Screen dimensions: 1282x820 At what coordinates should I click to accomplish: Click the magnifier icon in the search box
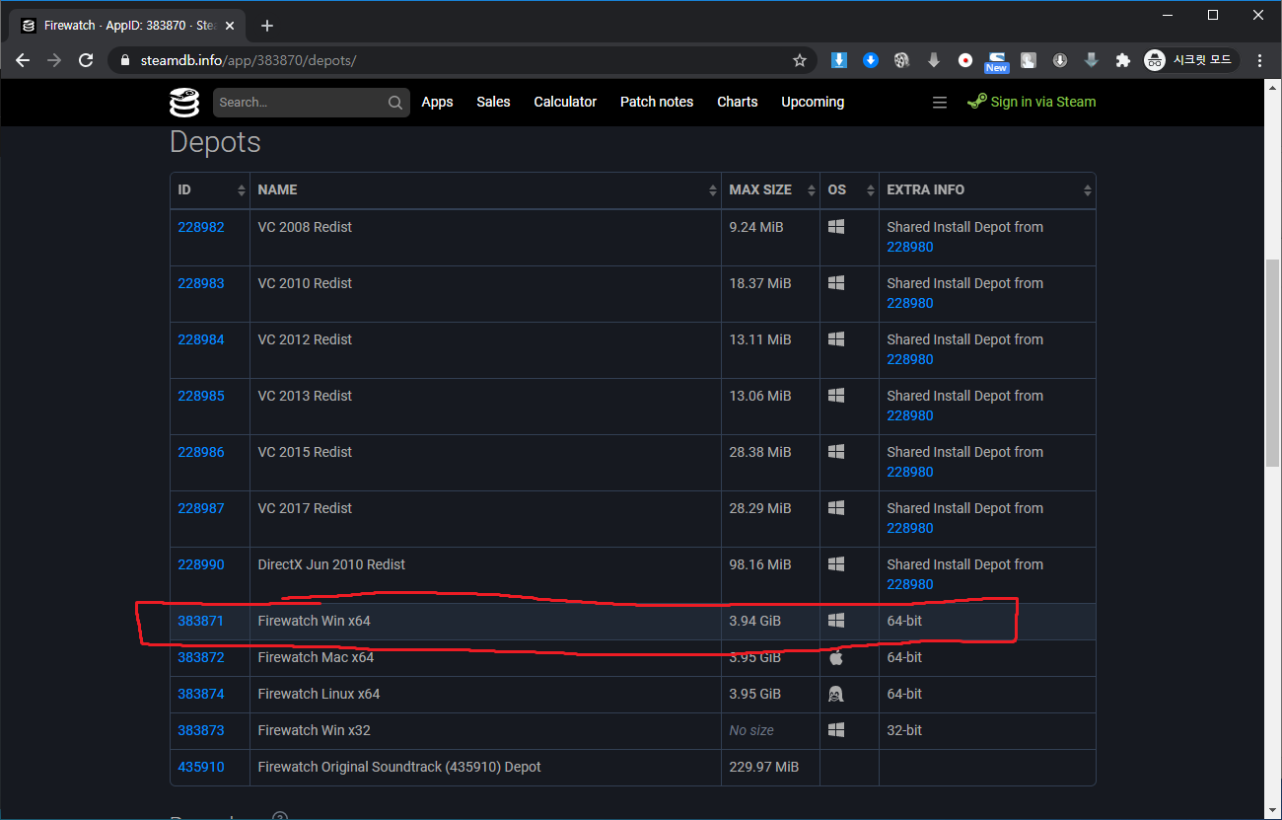[394, 103]
